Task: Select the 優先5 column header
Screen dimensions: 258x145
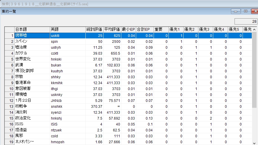Action: (x=235, y=30)
